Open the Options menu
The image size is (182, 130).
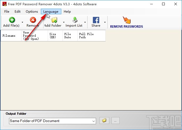pyautogui.click(x=32, y=12)
